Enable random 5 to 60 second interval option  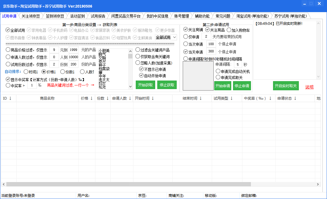coord(213,59)
